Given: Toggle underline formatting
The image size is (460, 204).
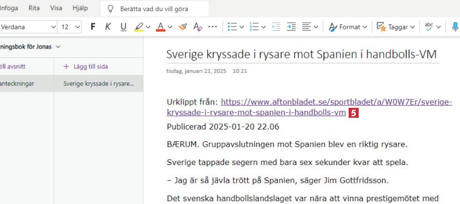Looking at the screenshot, I should (124, 27).
